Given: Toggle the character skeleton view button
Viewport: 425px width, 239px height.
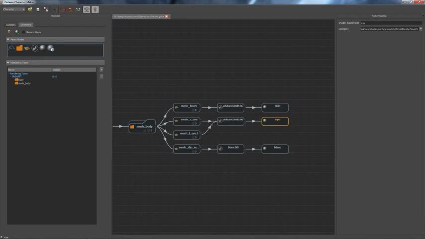Looking at the screenshot, I should 95,9.
